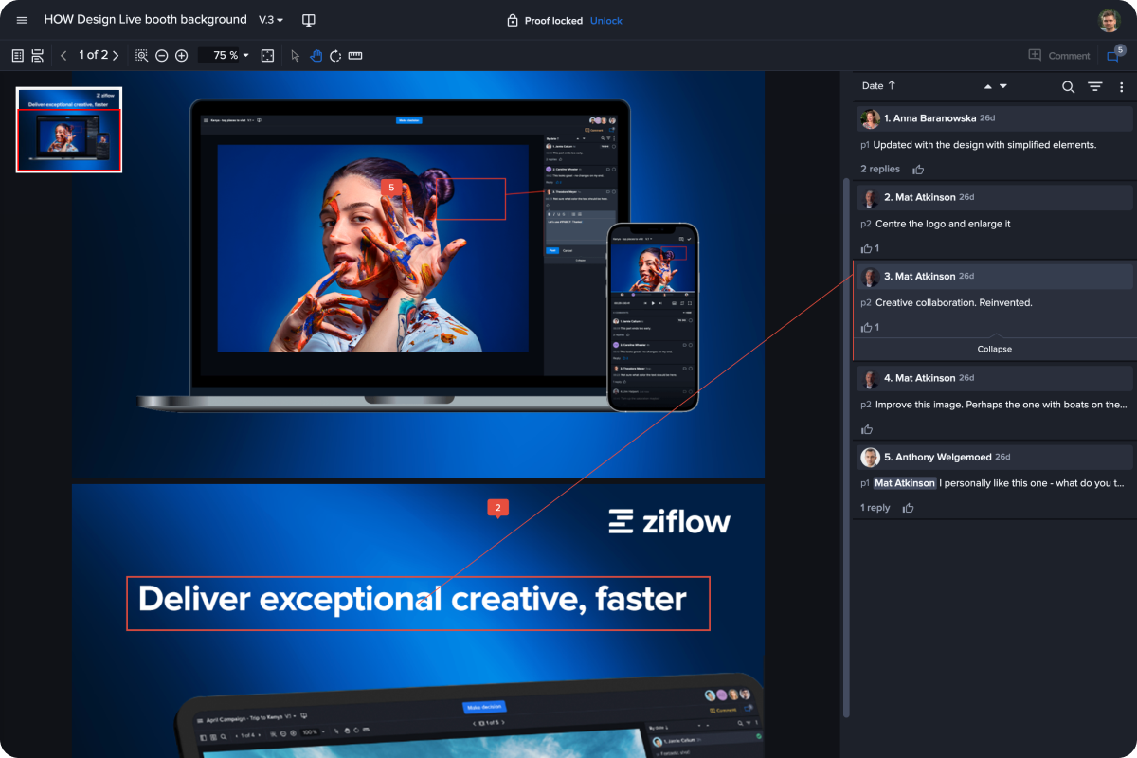Select the marquee zoom tool
1137x758 pixels.
pos(141,55)
